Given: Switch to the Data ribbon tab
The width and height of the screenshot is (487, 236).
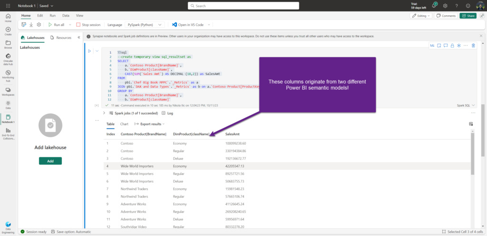Looking at the screenshot, I should tap(66, 16).
